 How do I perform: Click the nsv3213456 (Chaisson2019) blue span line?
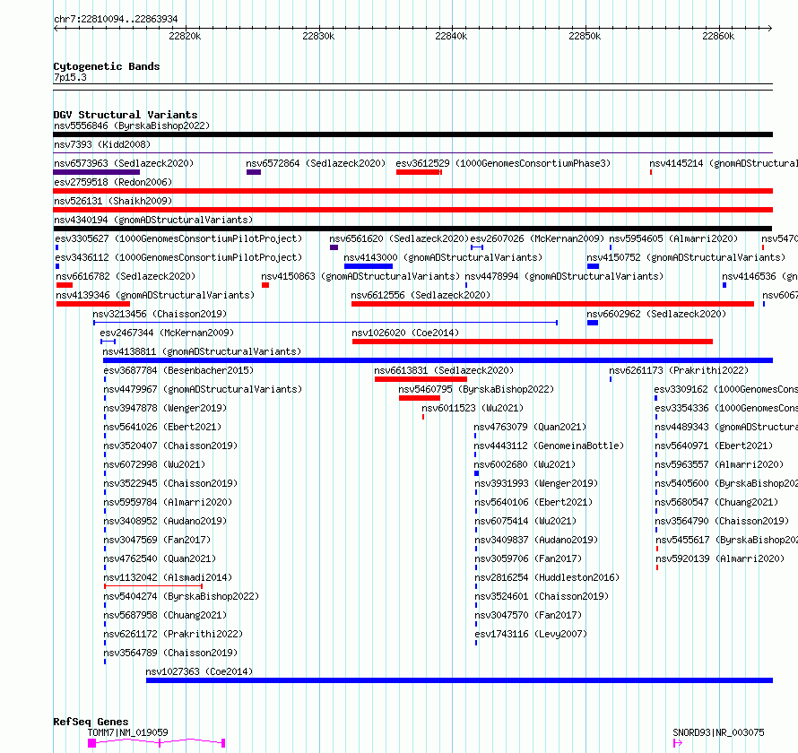[325, 323]
